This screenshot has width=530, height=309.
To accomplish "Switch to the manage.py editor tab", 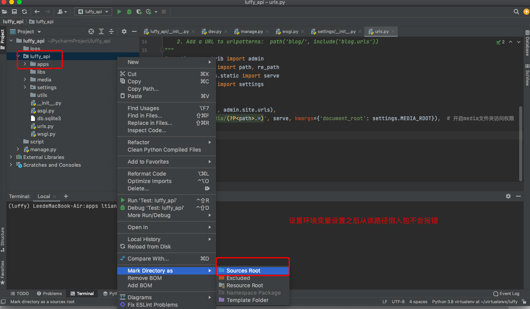I will pos(251,31).
